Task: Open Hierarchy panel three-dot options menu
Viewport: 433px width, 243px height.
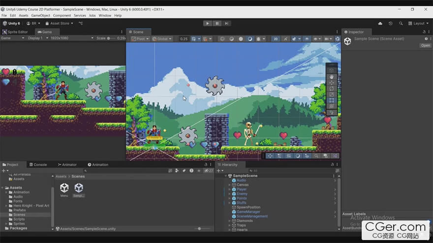Action: click(x=337, y=164)
